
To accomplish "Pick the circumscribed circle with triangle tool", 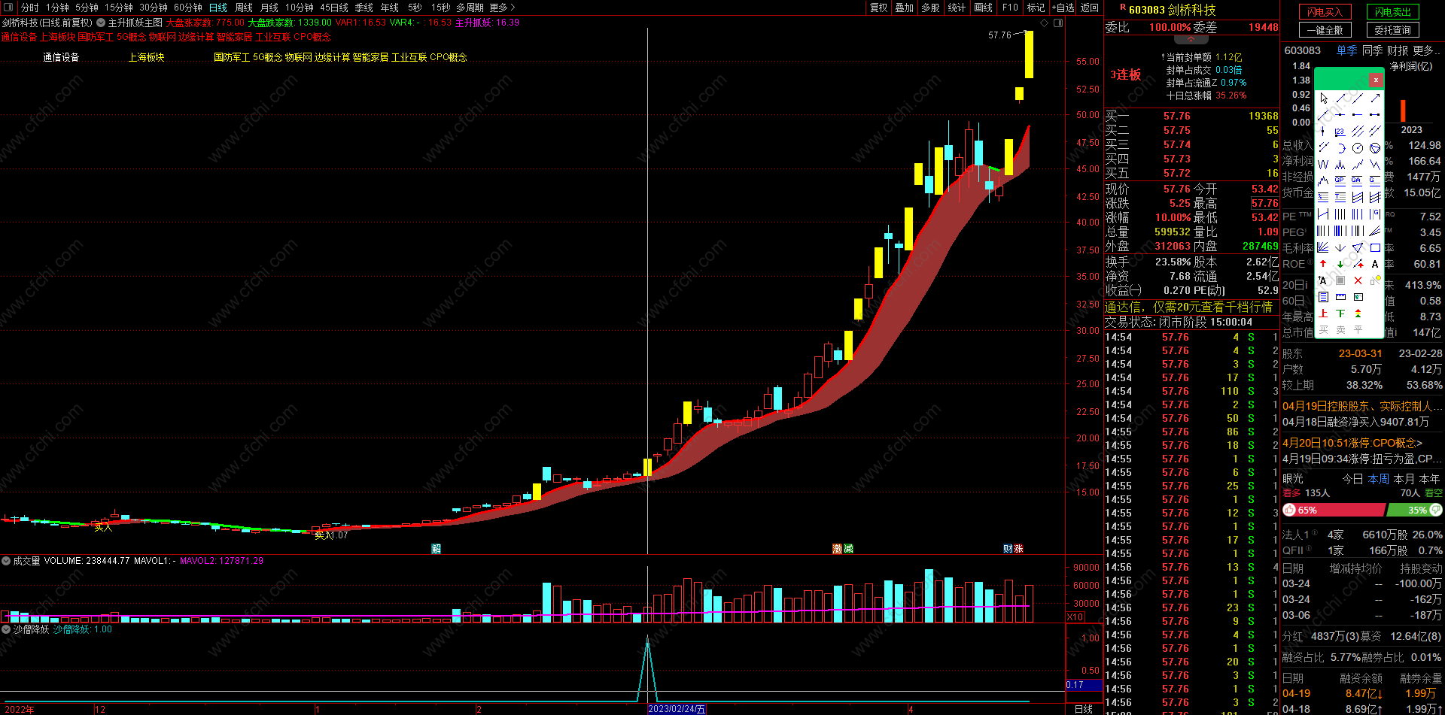I will pyautogui.click(x=1375, y=148).
